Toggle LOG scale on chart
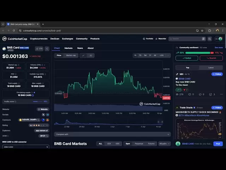 [162, 55]
